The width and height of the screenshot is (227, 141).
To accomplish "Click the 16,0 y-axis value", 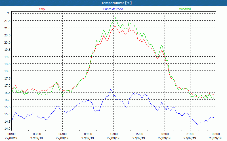I will pos(7,100).
